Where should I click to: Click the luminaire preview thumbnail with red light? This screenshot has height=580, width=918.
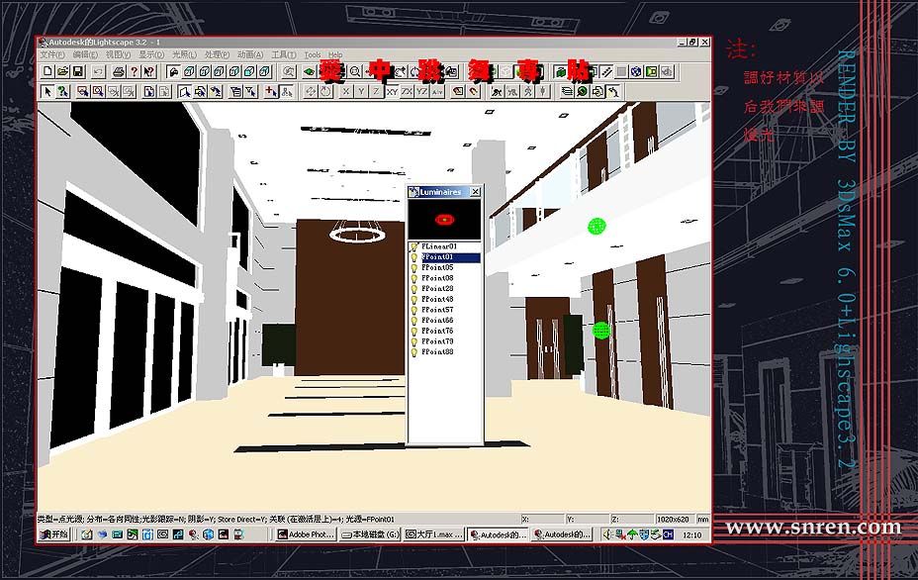[444, 219]
